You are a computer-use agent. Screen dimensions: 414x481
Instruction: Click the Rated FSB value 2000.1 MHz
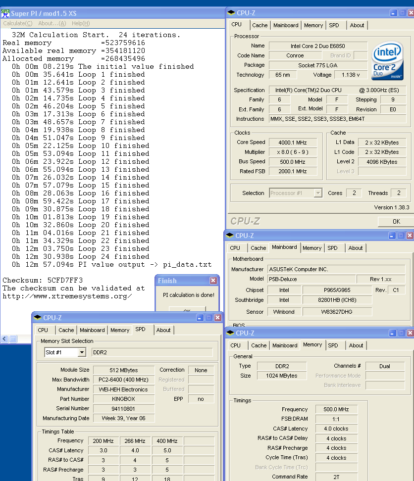pyautogui.click(x=293, y=172)
